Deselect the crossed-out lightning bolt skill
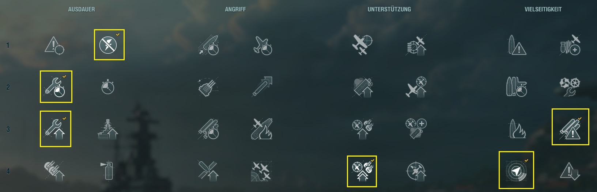 pos(109,45)
